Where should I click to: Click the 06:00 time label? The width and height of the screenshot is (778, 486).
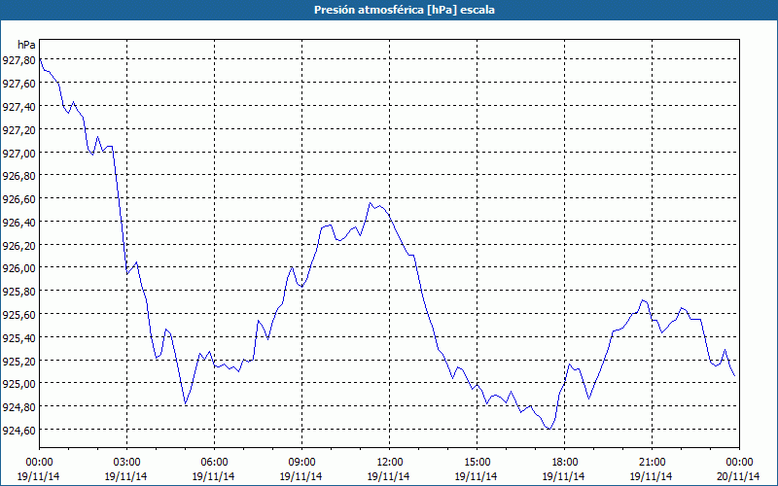pos(214,463)
